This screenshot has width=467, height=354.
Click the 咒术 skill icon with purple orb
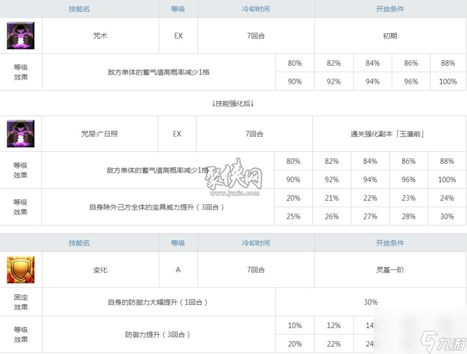21,36
